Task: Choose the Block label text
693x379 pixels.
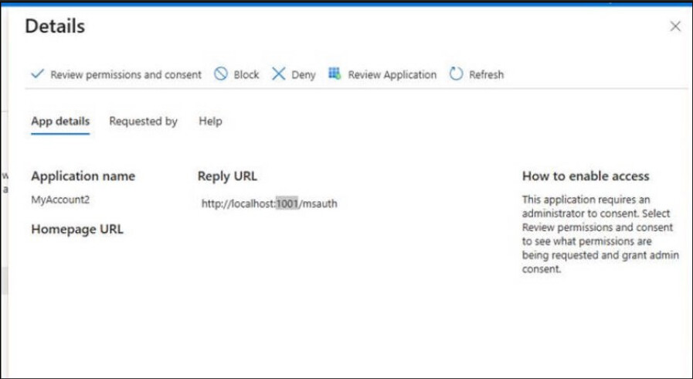Action: click(x=246, y=75)
